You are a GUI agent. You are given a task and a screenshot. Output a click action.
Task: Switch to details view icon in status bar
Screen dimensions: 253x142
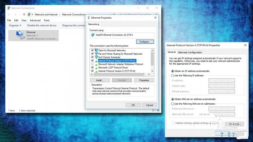pyautogui.click(x=154, y=110)
